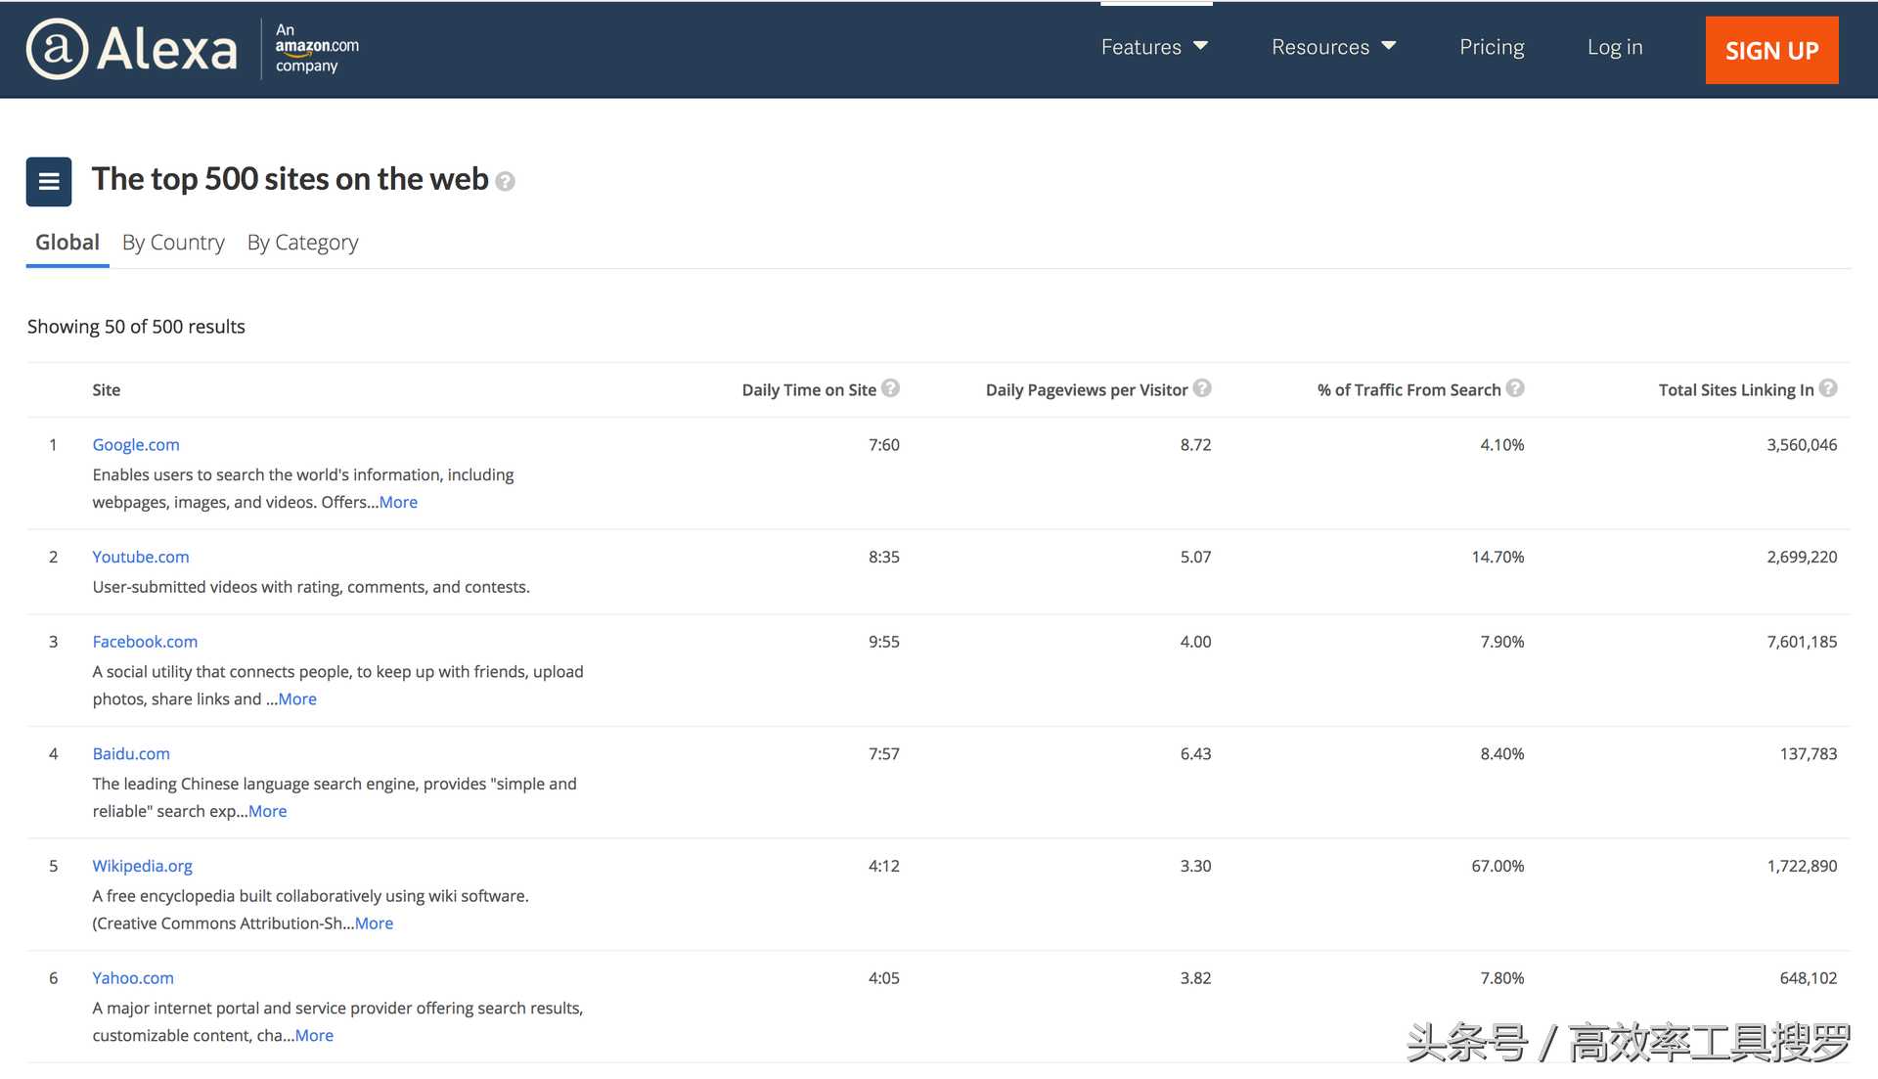This screenshot has width=1878, height=1079.
Task: Click More in Facebook.com description
Action: 297,698
